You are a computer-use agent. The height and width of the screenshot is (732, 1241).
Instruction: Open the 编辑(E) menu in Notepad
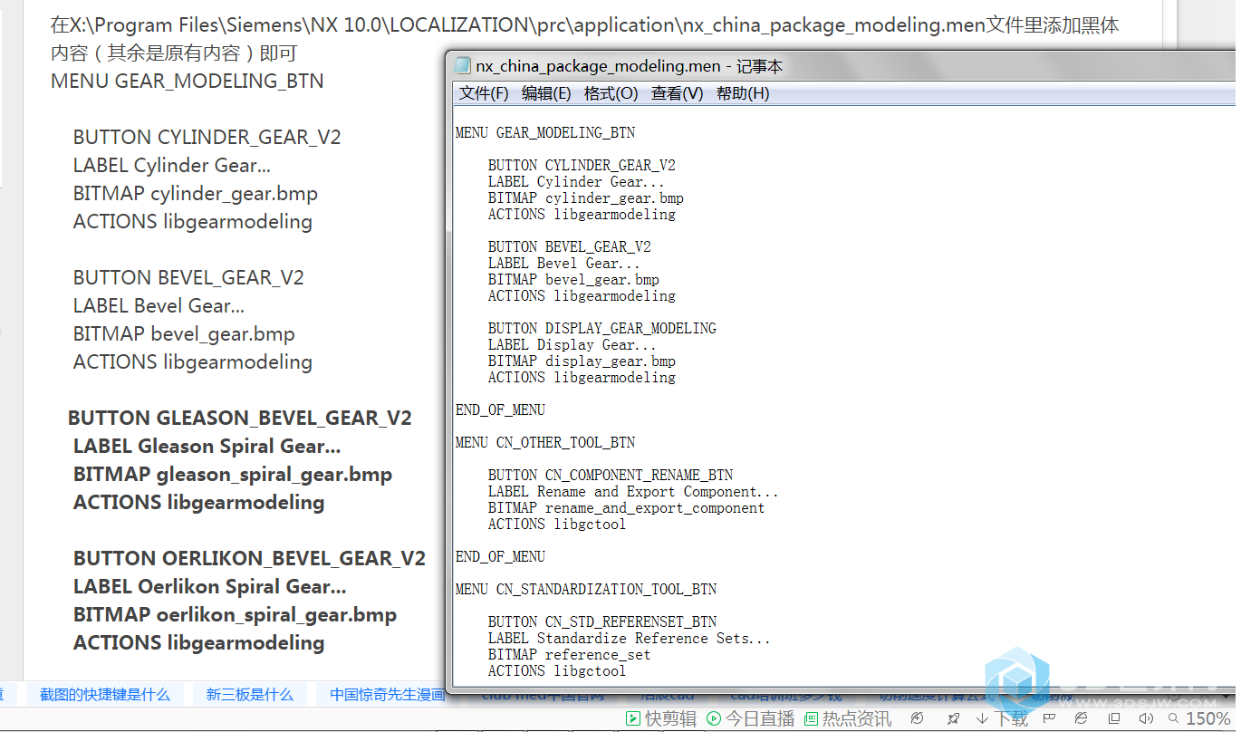[546, 93]
